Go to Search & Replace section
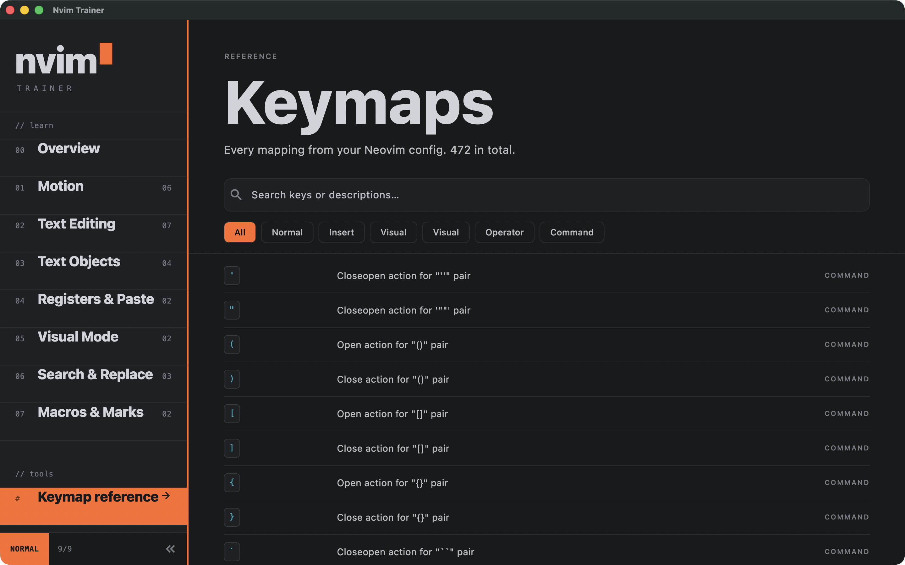 tap(93, 384)
